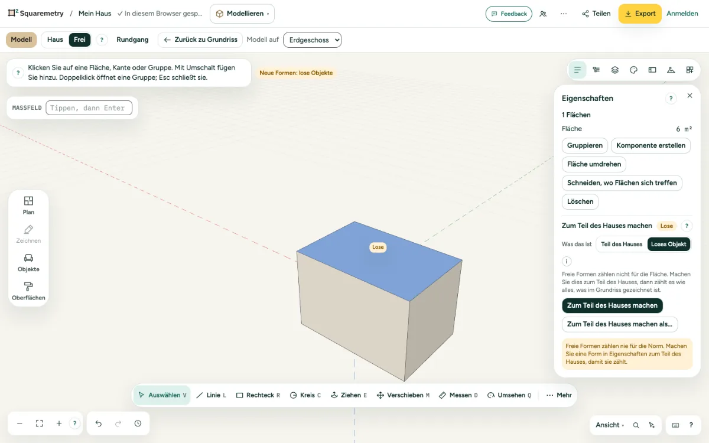
Task: Open keyboard shortcuts icon
Action: click(x=676, y=425)
